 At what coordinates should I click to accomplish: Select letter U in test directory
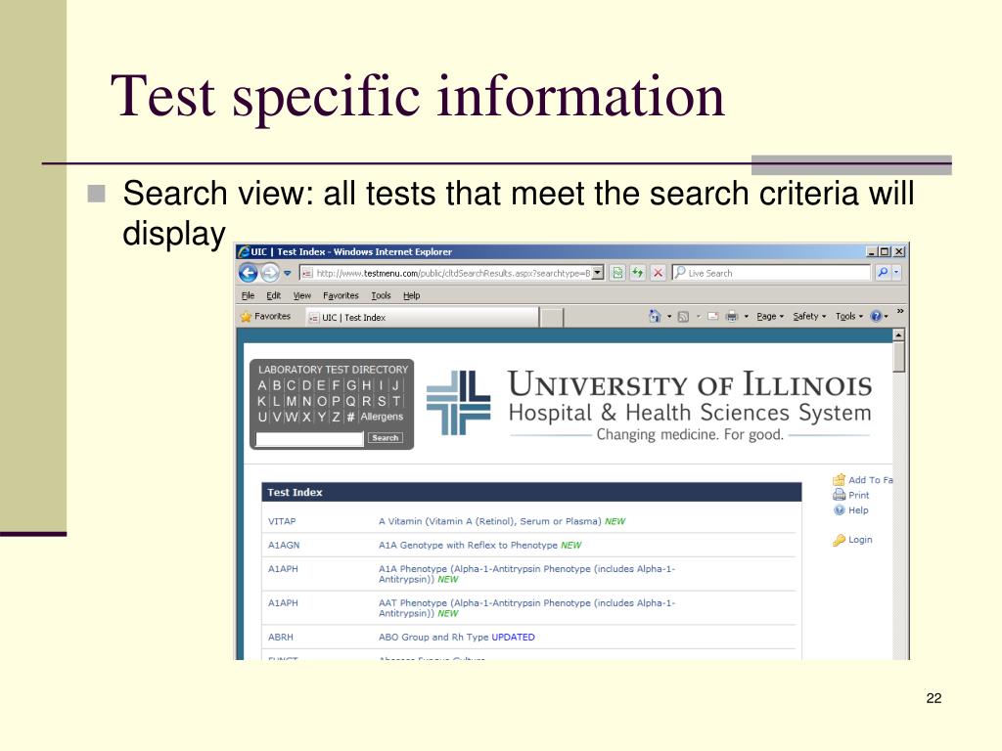(262, 417)
